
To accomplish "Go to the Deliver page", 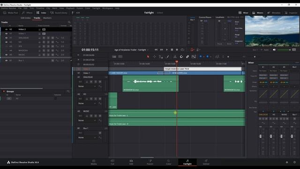I will (206, 162).
